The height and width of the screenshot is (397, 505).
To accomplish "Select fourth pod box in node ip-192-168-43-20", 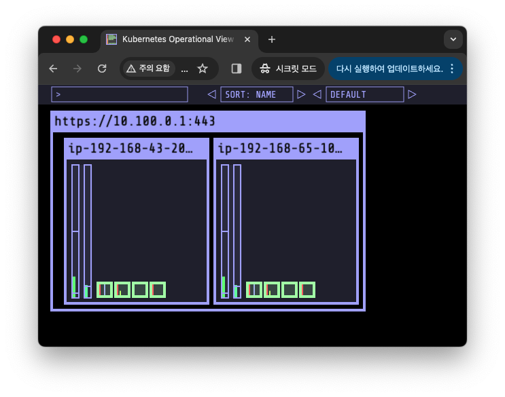I will point(158,290).
